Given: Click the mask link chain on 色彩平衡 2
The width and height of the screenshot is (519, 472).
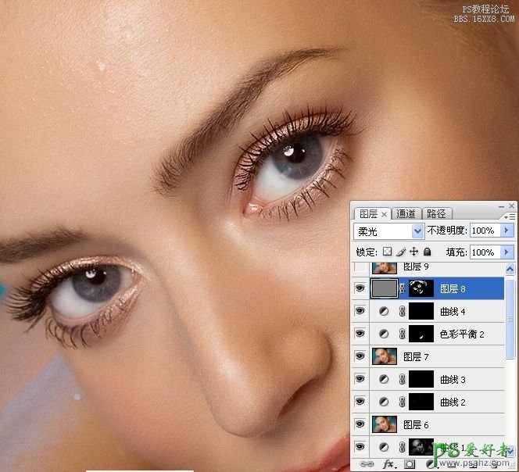Looking at the screenshot, I should 403,334.
